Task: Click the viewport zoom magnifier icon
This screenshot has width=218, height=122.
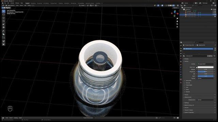Action: tap(177, 19)
